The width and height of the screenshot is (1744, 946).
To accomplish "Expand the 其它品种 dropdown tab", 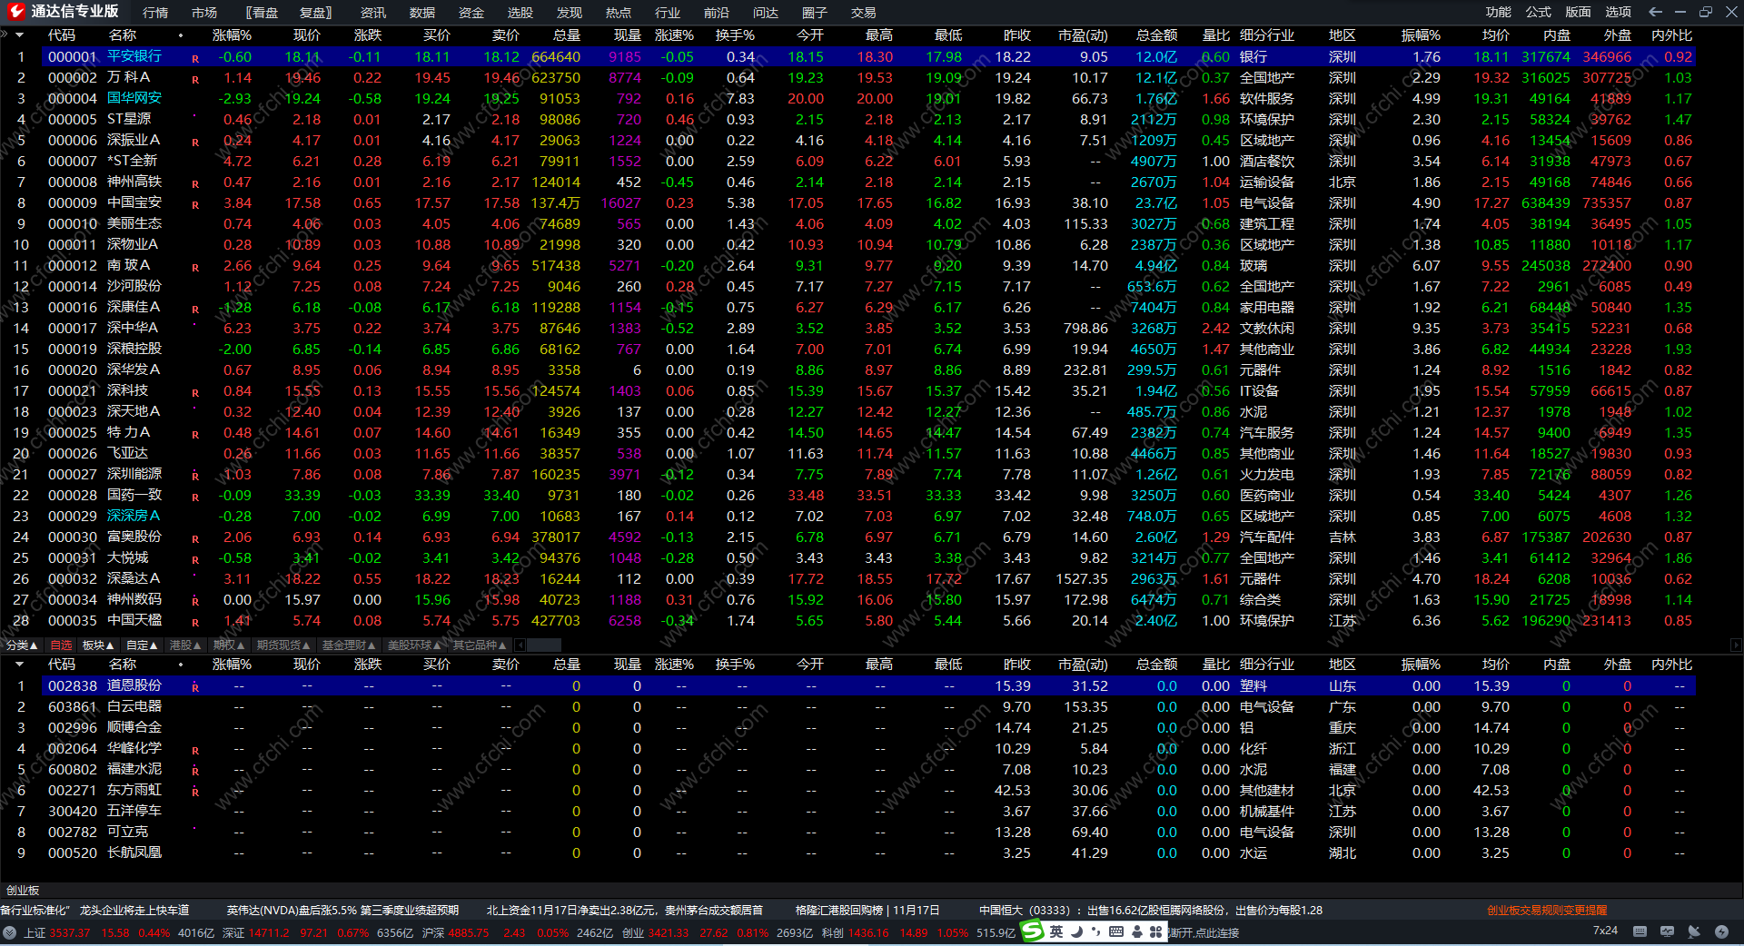I will (480, 645).
